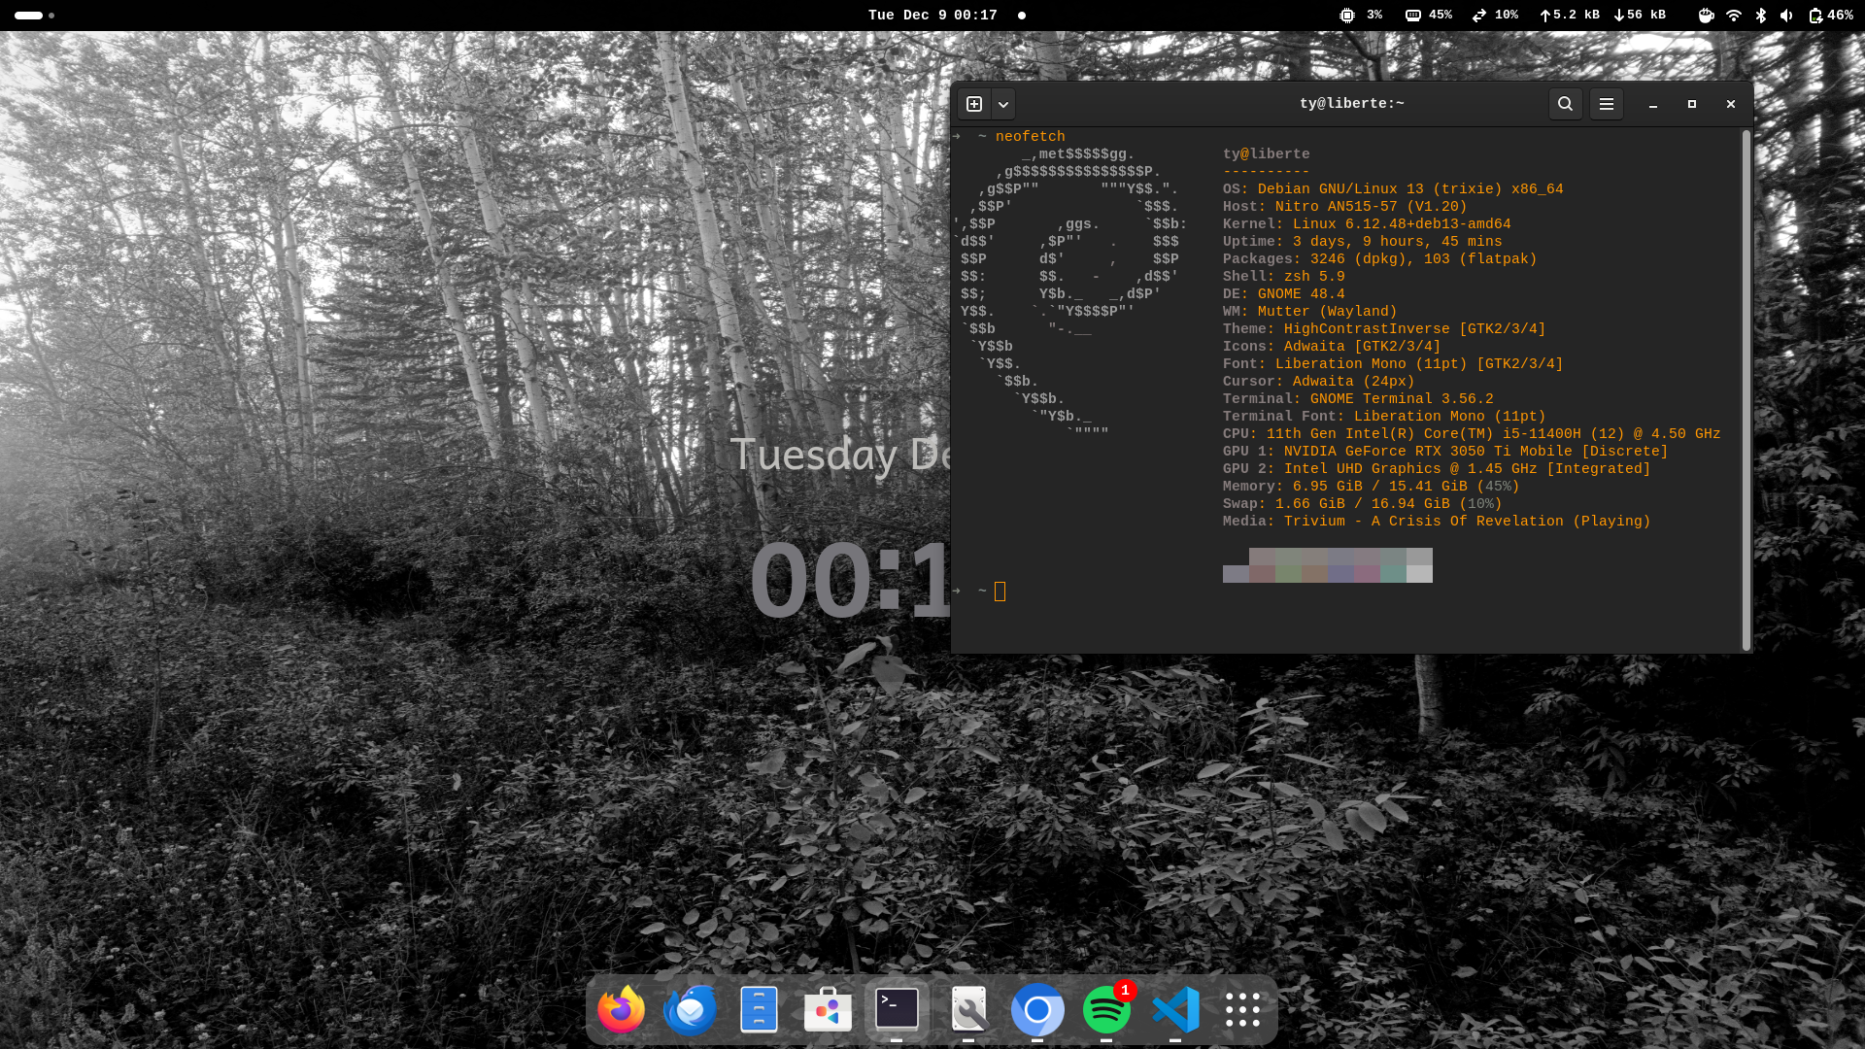
Task: Show all applications grid
Action: click(1242, 1010)
